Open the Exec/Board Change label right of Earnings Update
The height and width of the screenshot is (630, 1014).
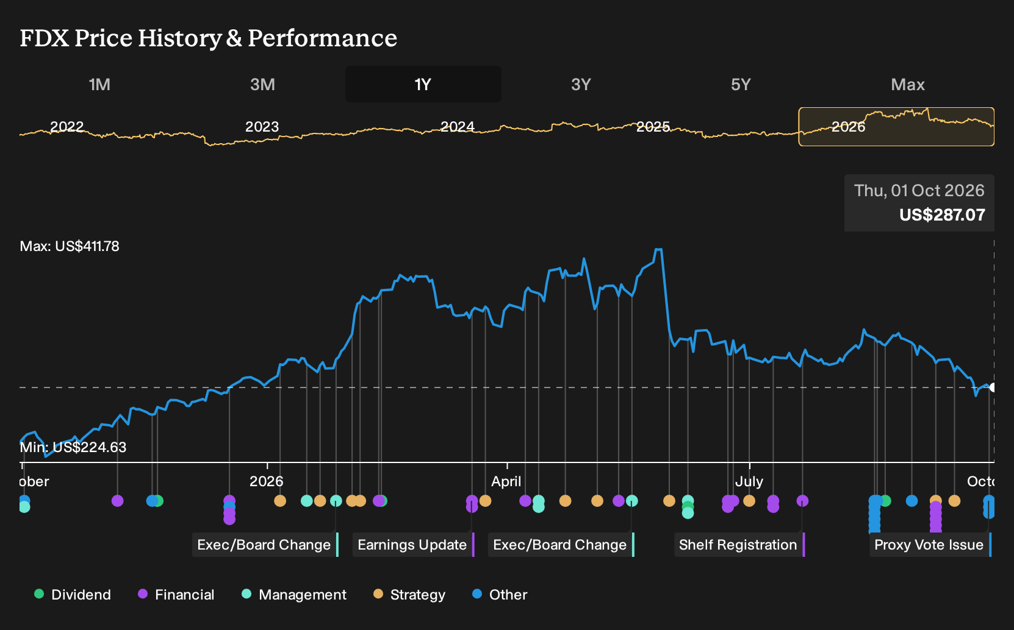[561, 545]
